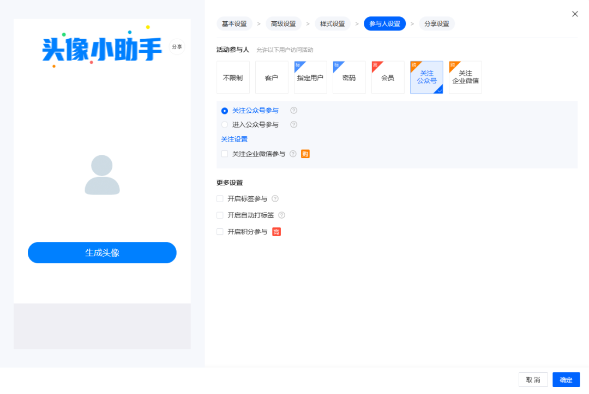
Task: Select the 关注企业微信 participant card
Action: [x=465, y=77]
